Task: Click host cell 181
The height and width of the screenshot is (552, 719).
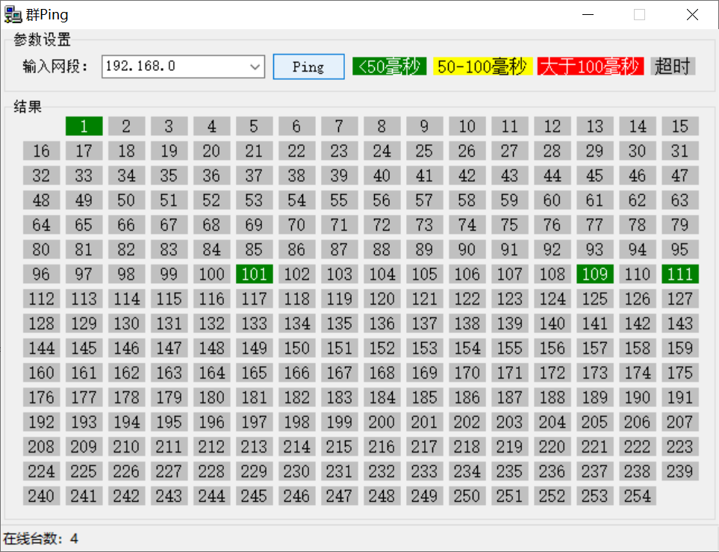Action: pos(255,397)
